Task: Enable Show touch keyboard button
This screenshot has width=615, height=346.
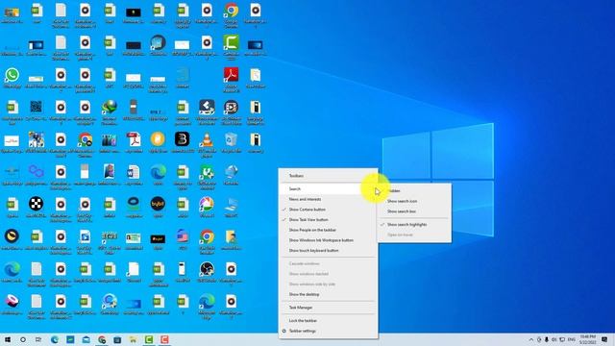Action: coord(328,250)
